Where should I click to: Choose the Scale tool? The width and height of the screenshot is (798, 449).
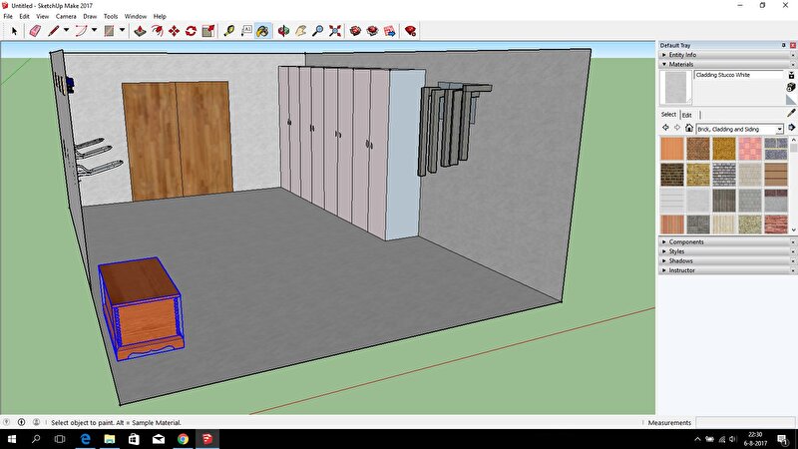tap(208, 31)
